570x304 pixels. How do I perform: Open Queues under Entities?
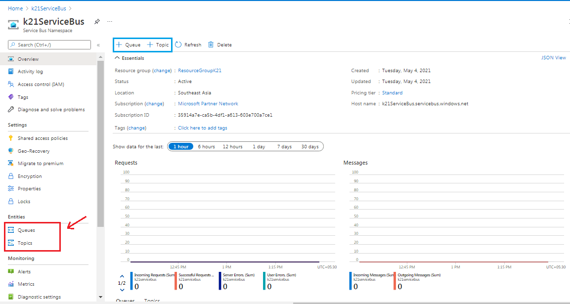[26, 230]
